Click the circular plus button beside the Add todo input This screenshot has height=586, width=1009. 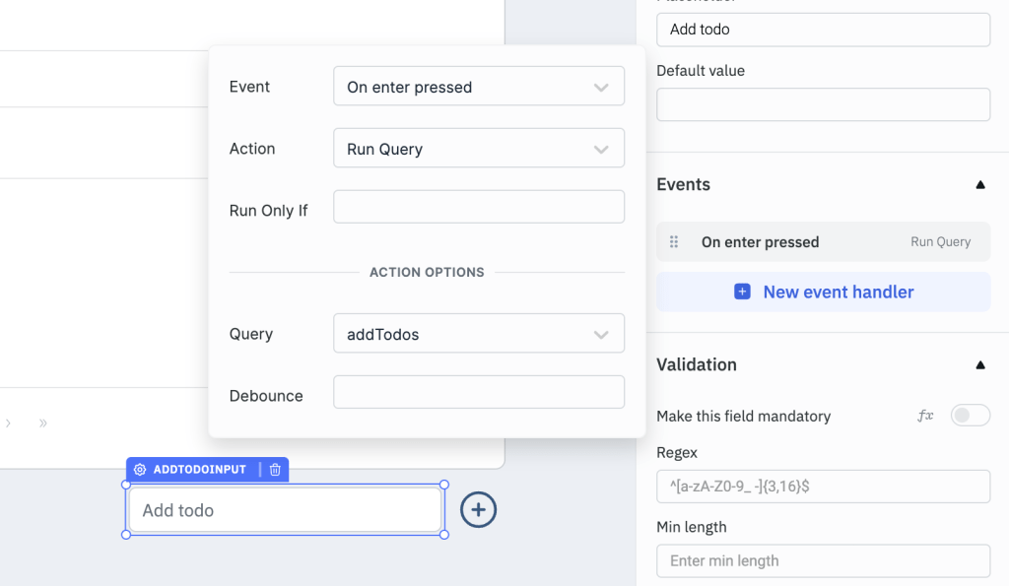pyautogui.click(x=479, y=510)
